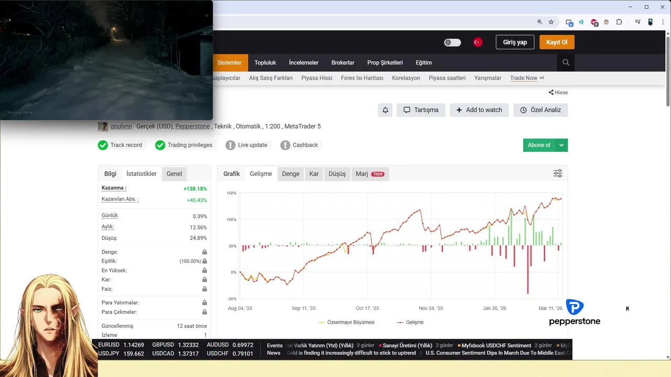
Task: Click the AdBlock extension icon with badge
Action: (594, 23)
